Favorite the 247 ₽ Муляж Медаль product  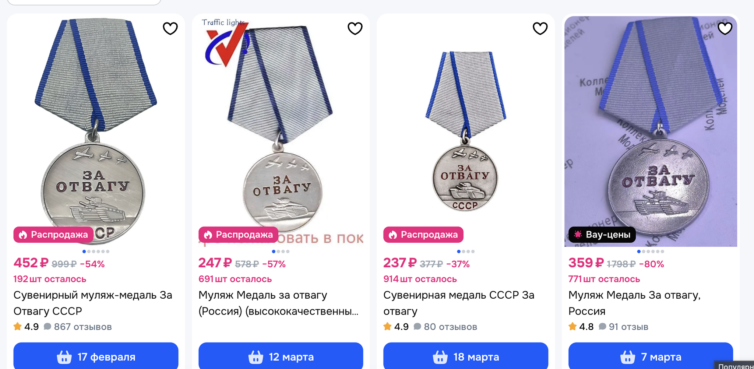(x=355, y=28)
